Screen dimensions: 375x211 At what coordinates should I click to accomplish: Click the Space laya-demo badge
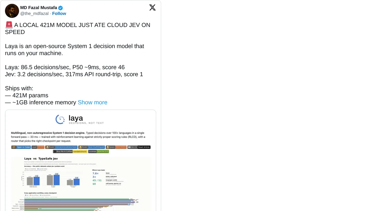(116, 147)
